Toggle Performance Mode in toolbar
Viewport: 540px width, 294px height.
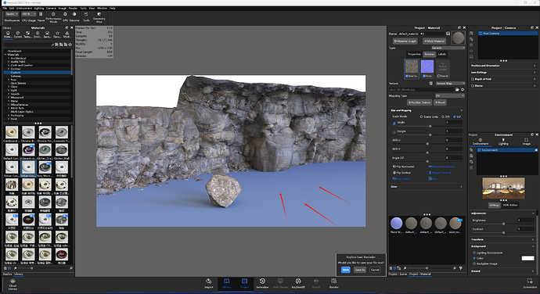(x=53, y=17)
